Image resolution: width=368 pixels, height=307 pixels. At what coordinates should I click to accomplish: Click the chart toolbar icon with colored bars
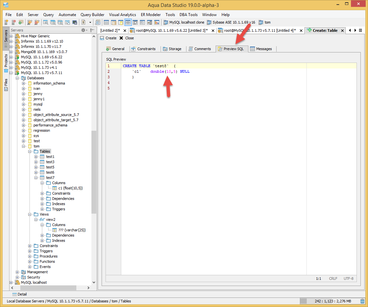point(157,22)
